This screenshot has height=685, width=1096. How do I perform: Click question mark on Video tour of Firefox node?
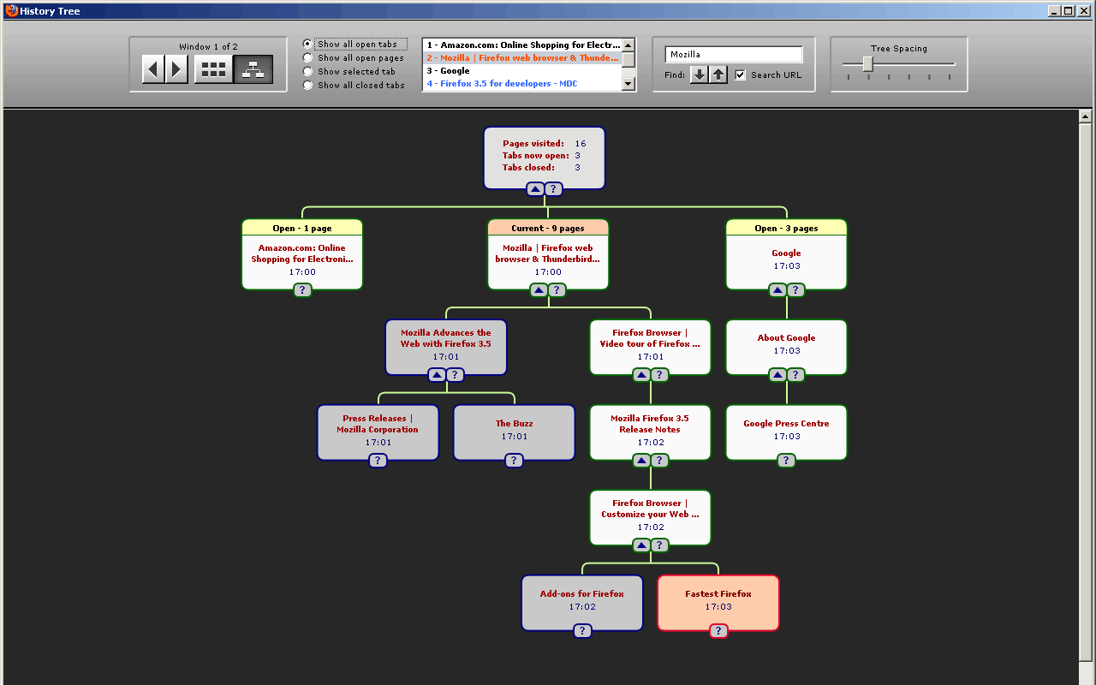[x=659, y=375]
